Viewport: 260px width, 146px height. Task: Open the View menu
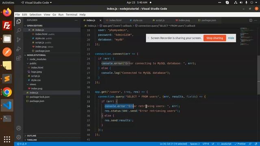pos(47,15)
